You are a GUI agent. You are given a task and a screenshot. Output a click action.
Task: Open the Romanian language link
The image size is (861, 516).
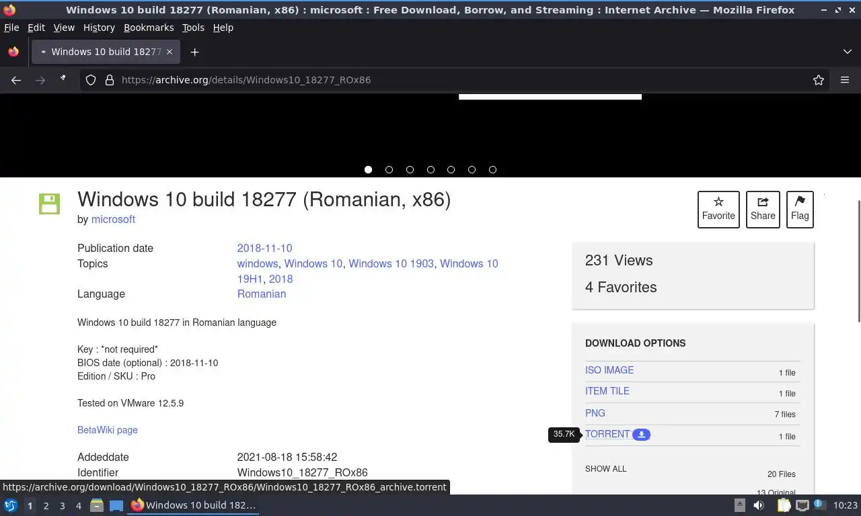pos(262,294)
